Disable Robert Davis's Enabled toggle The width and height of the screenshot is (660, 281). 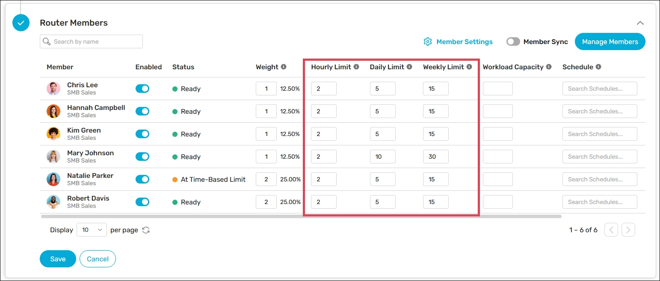(x=142, y=202)
